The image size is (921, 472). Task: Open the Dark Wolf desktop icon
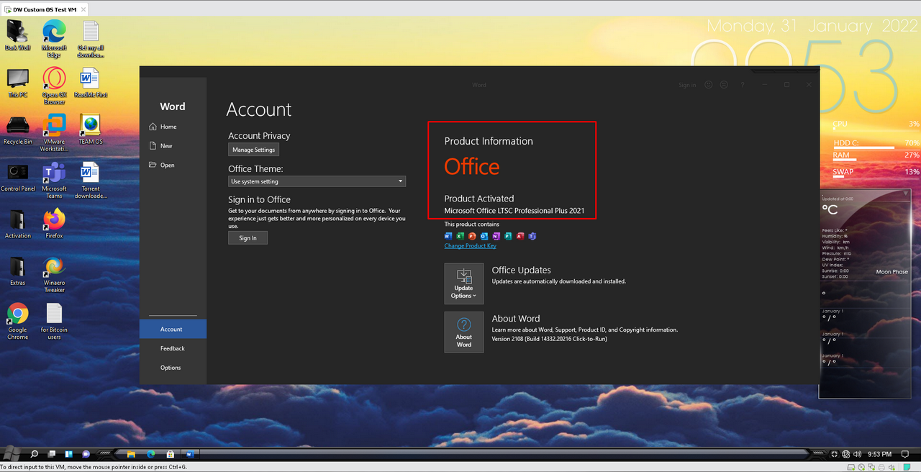(17, 35)
